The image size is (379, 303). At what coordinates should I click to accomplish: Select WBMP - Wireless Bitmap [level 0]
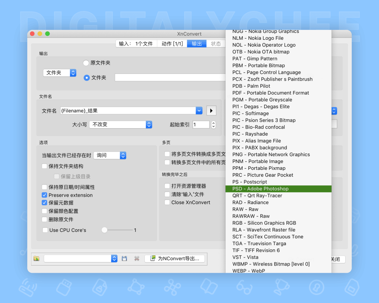[279, 264]
